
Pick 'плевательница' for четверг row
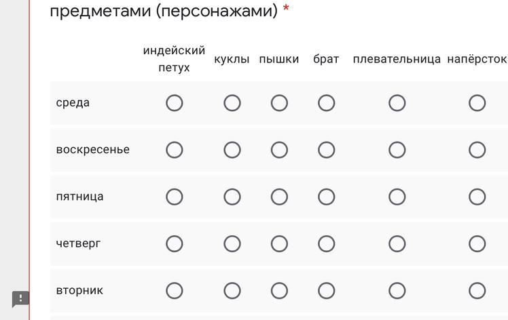(397, 243)
